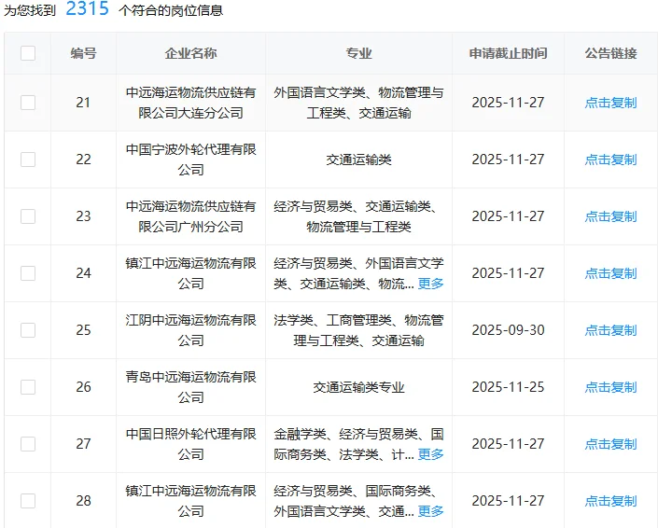Click major 交通运输类专业 in row 26
The width and height of the screenshot is (658, 528).
tap(358, 387)
